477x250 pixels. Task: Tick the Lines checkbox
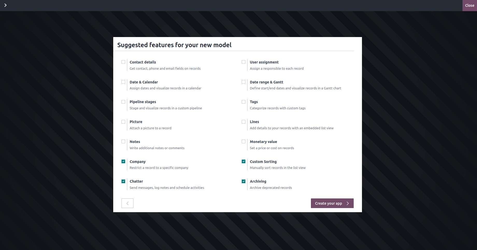[244, 122]
